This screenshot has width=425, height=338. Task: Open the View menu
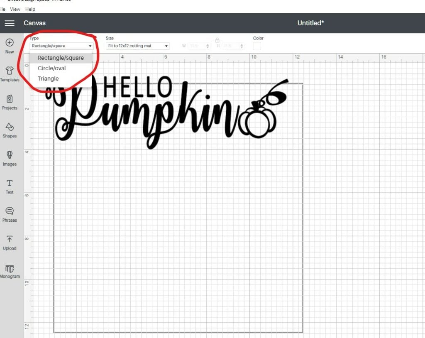15,9
